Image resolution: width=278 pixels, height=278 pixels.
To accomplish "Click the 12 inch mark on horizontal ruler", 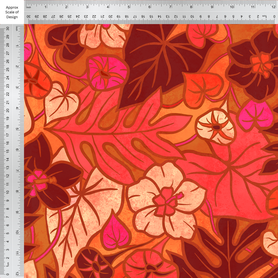I will (273, 7).
